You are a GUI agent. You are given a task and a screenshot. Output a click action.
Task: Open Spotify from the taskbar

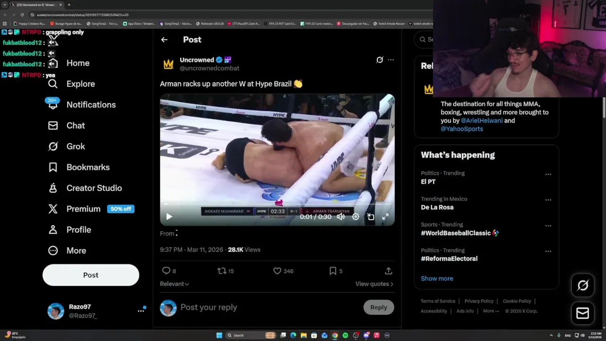pos(345,335)
